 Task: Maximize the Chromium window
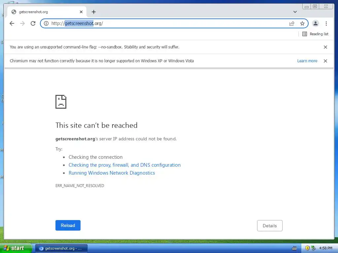pos(315,7)
